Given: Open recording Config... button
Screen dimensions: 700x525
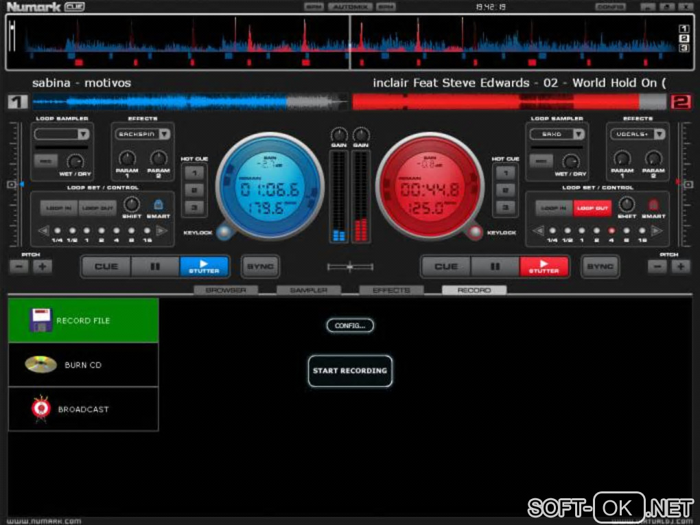Looking at the screenshot, I should pos(350,325).
